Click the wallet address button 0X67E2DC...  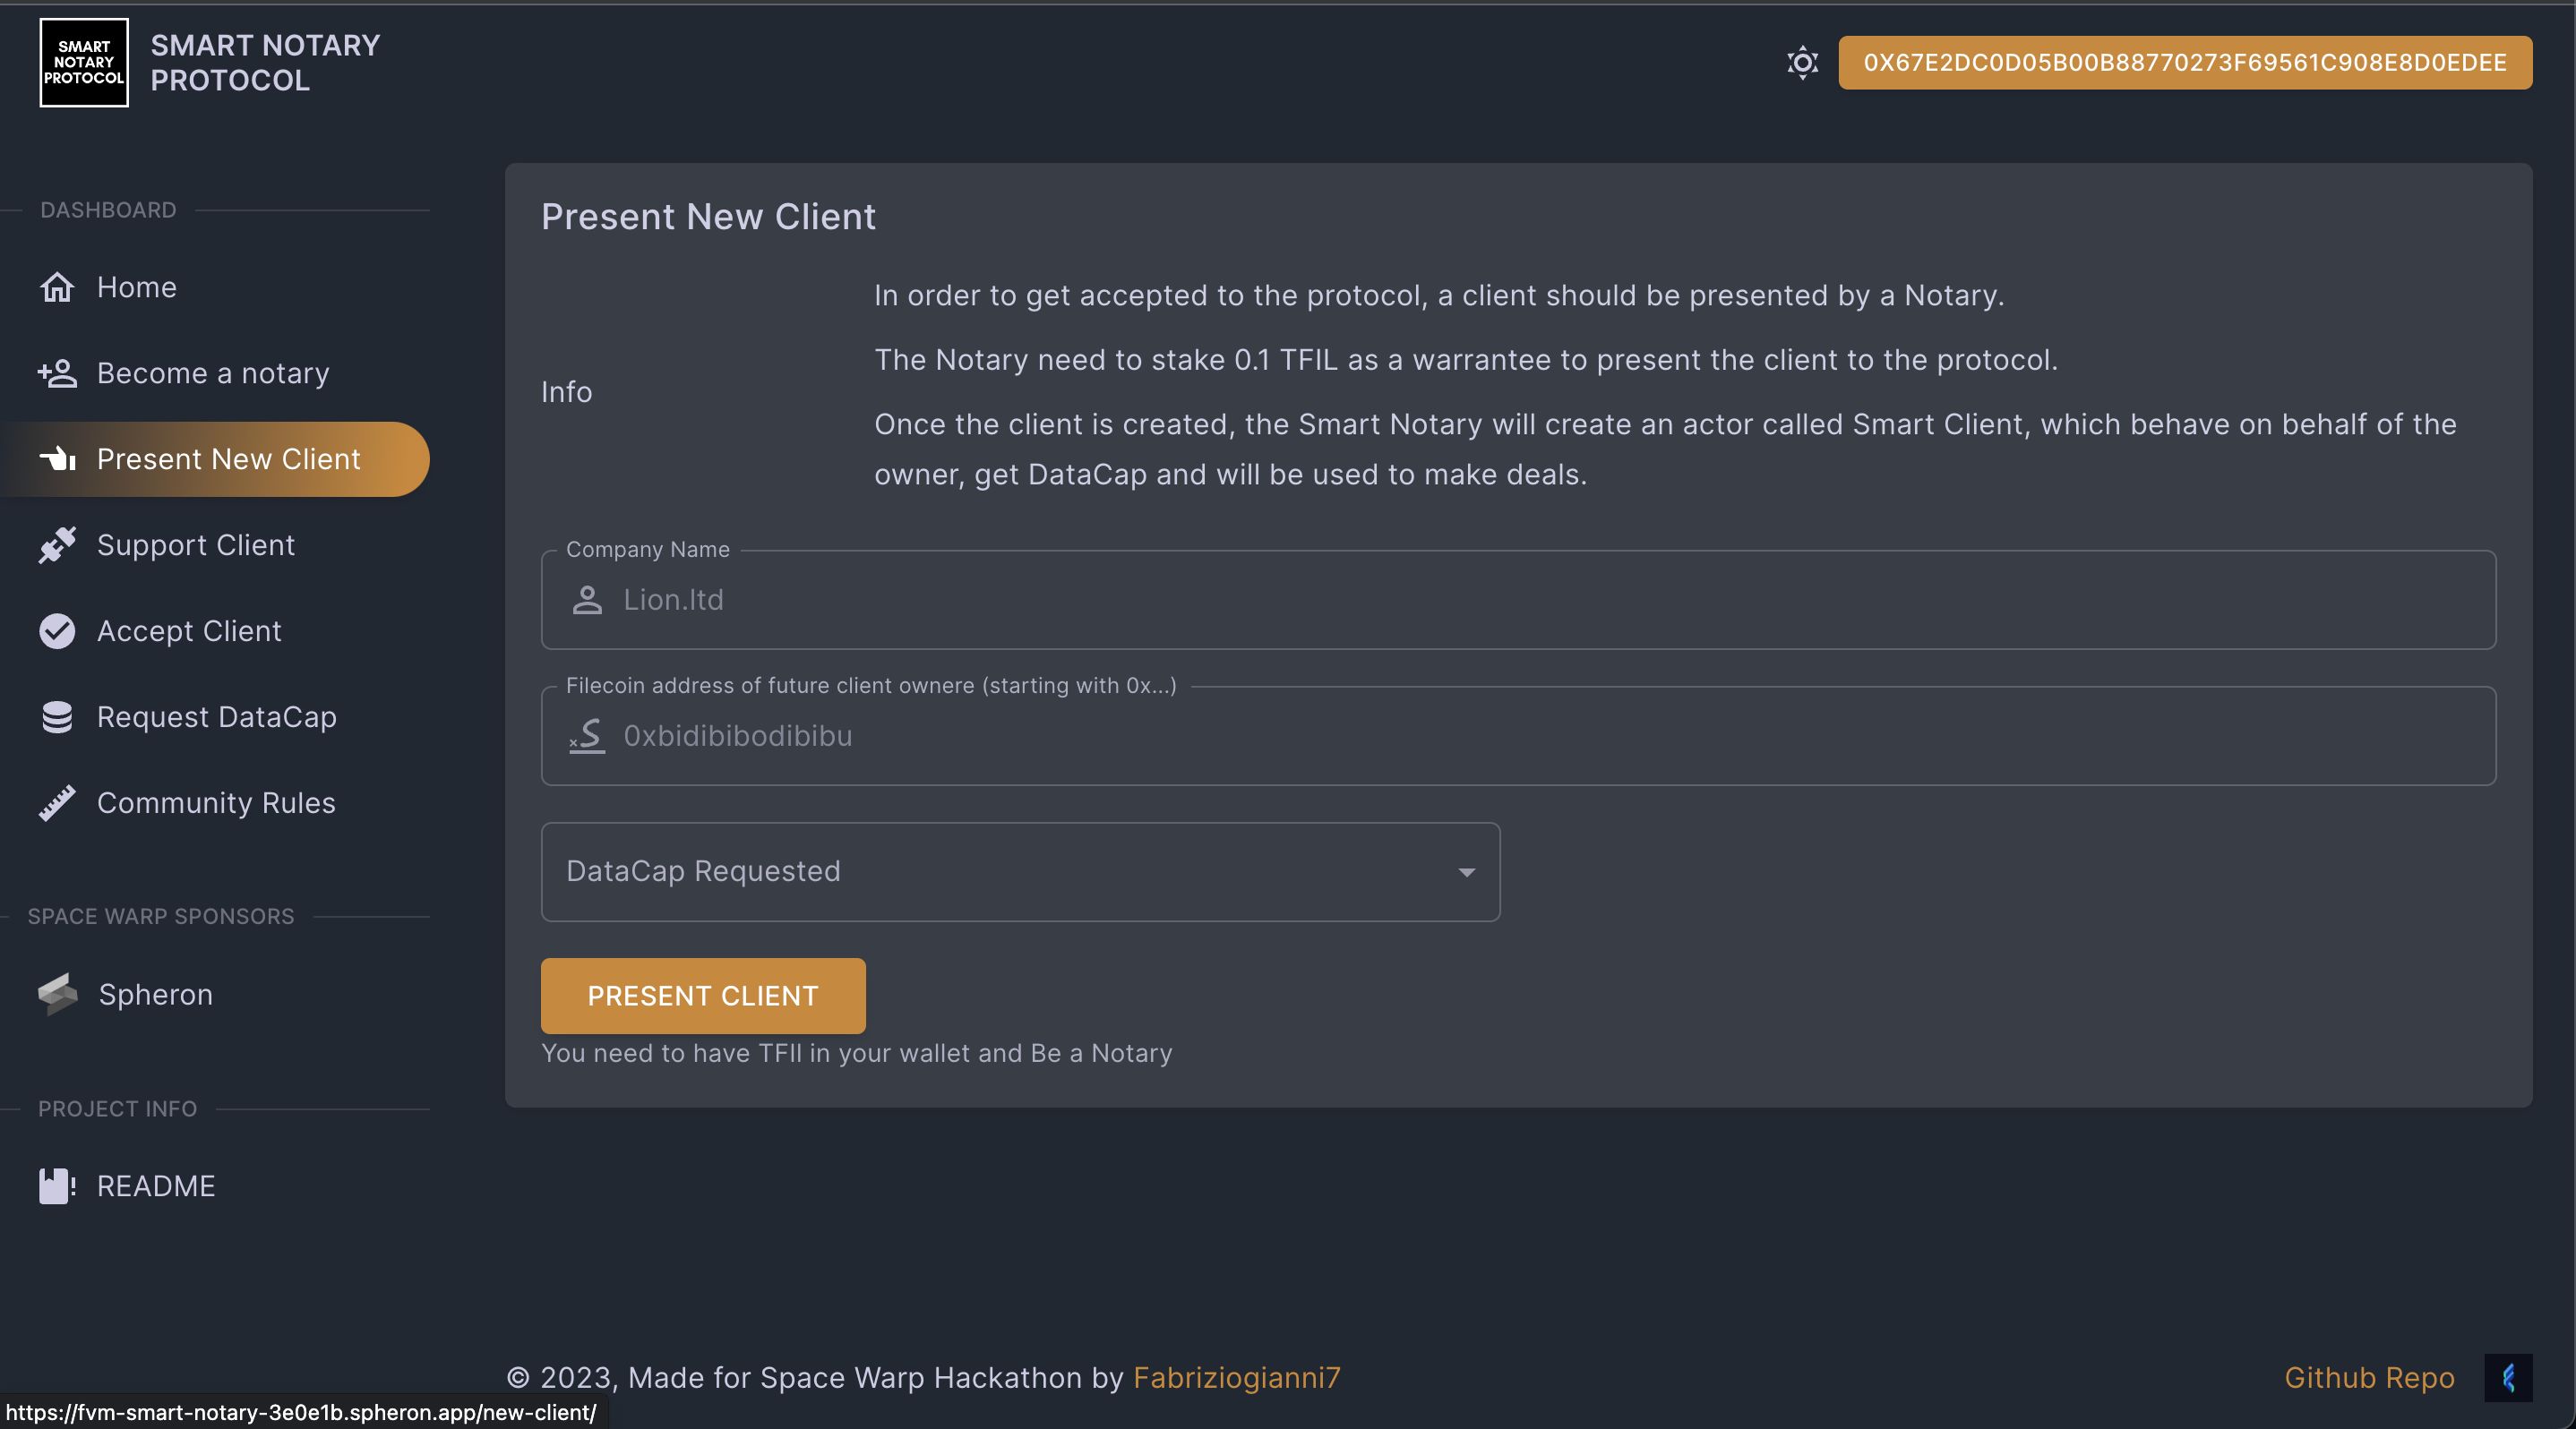[x=2185, y=63]
